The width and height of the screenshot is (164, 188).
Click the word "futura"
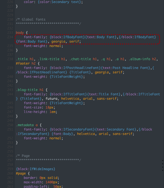52,99
